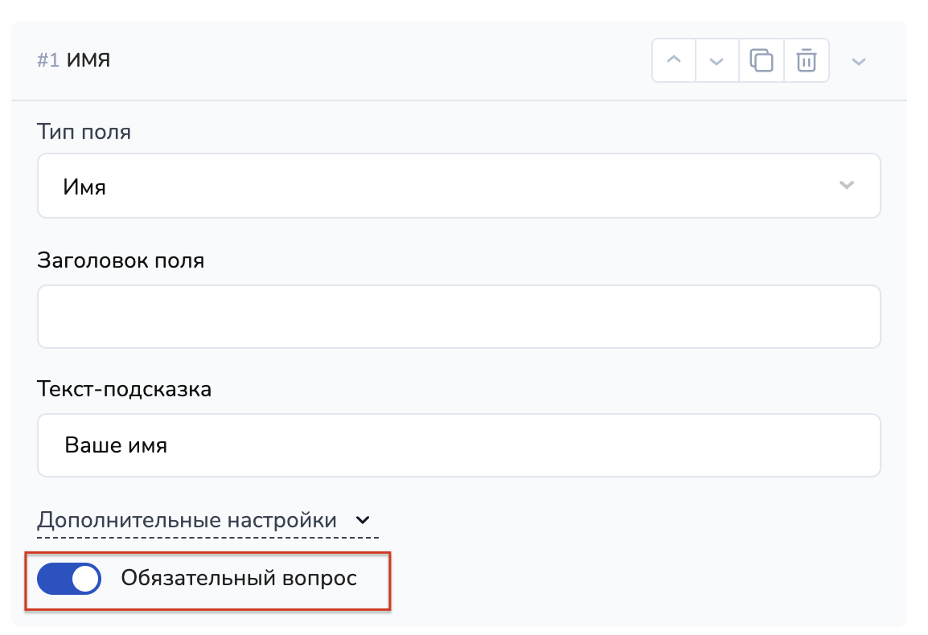The height and width of the screenshot is (635, 928).
Task: Open the Тип поля dropdown
Action: 458,186
